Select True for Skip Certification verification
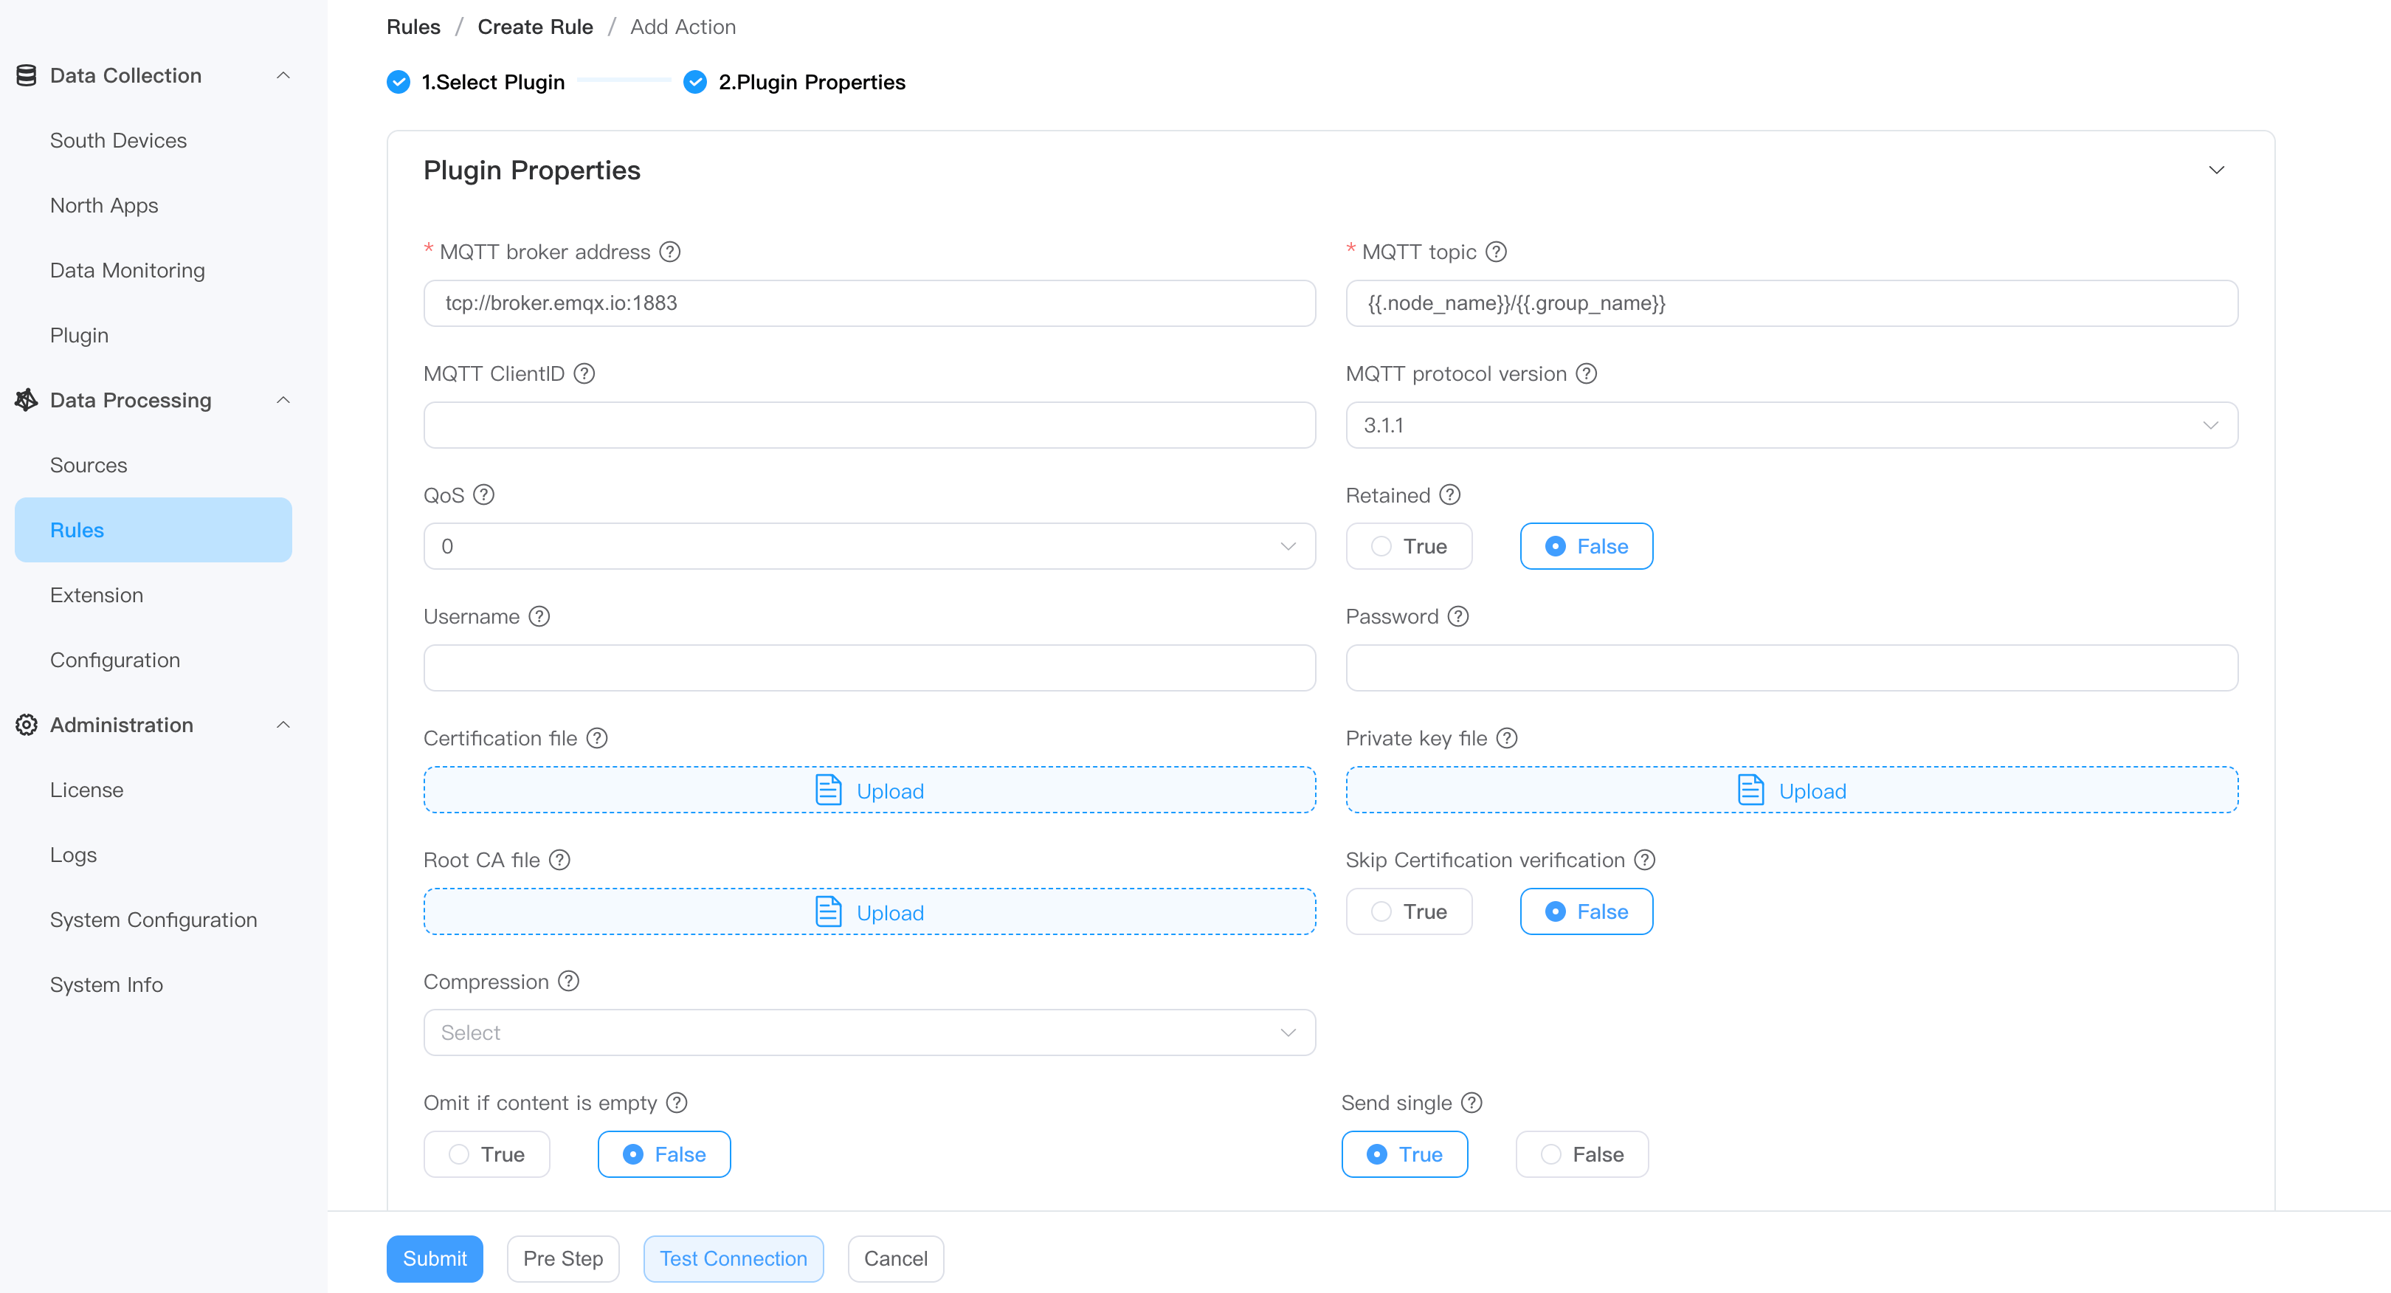Viewport: 2391px width, 1293px height. click(x=1408, y=911)
